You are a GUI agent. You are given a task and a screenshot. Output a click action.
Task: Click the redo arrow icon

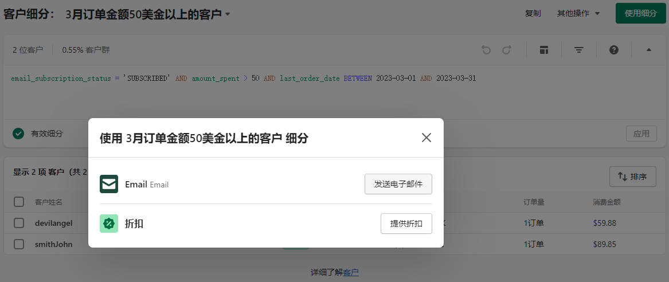click(x=506, y=50)
